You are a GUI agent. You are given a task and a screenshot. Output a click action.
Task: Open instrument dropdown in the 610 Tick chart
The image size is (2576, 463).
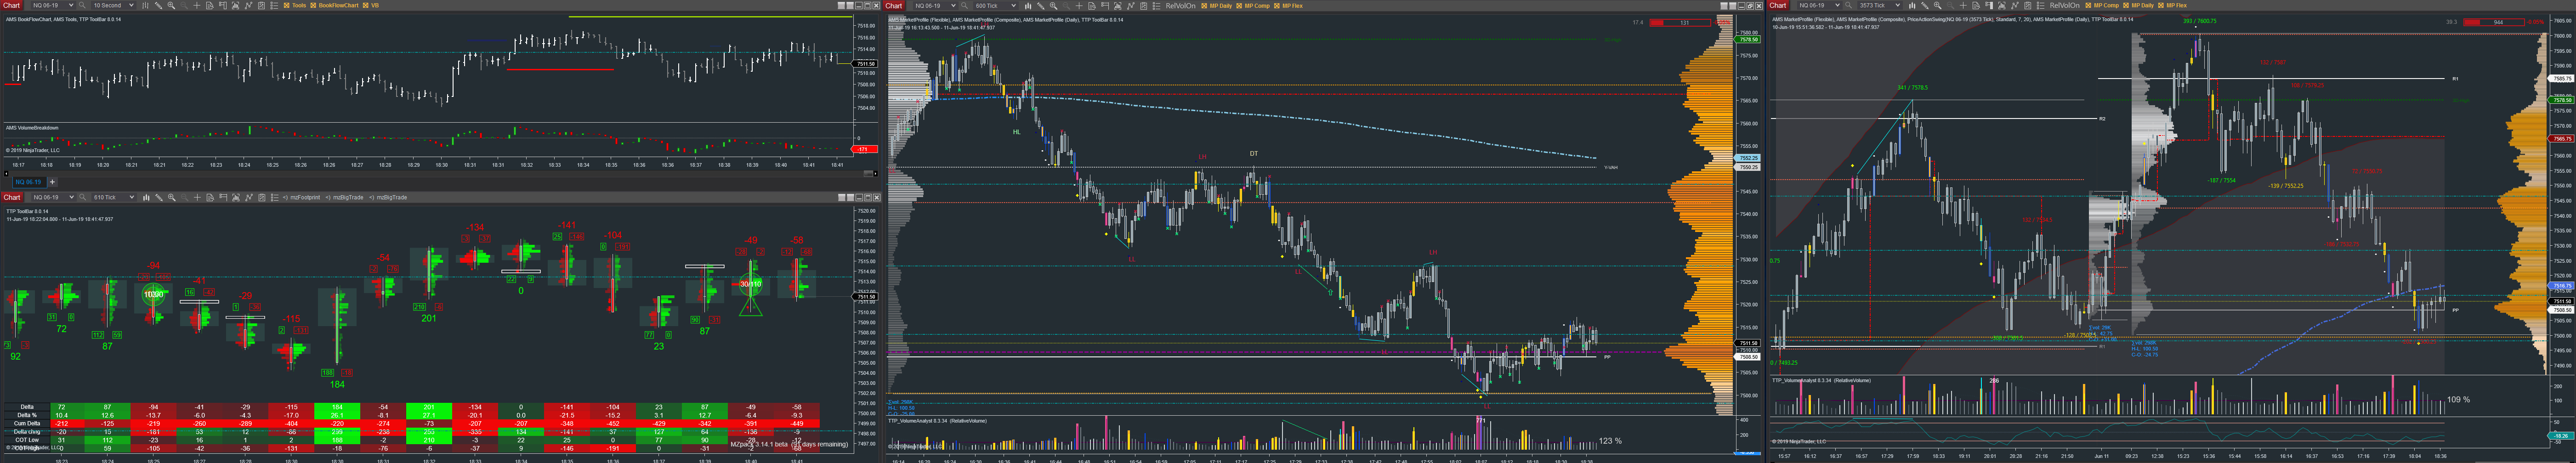click(54, 197)
